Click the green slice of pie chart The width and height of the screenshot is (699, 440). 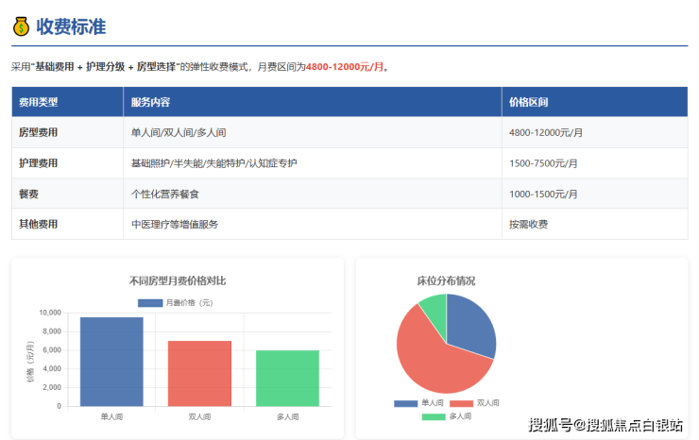pyautogui.click(x=435, y=304)
